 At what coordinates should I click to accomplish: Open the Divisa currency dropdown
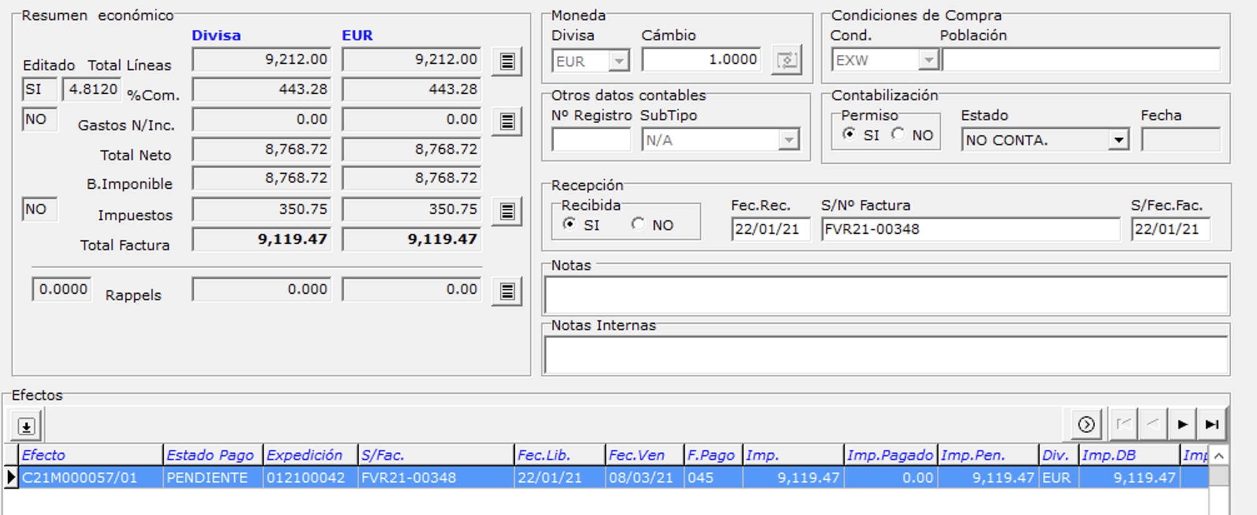click(619, 61)
